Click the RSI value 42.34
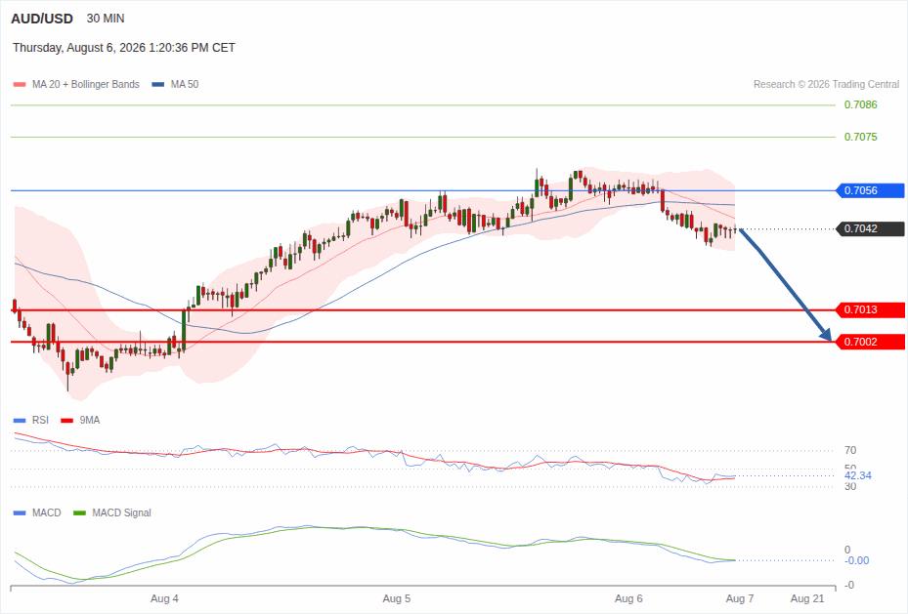 click(857, 475)
